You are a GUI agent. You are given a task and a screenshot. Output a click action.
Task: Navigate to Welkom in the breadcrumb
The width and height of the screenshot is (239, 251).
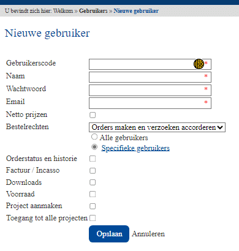point(63,11)
